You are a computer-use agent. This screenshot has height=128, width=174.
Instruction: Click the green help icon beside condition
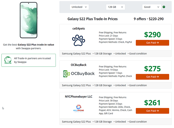pyautogui.click(x=164, y=7)
